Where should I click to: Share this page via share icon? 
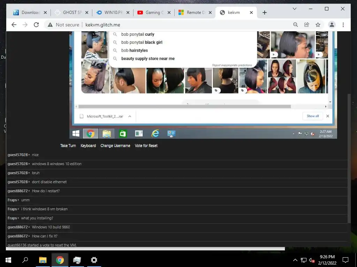pyautogui.click(x=307, y=25)
